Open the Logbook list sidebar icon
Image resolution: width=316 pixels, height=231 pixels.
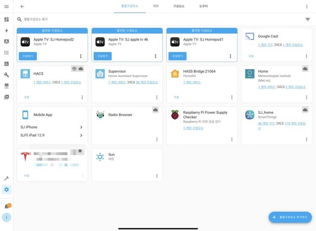pos(7,53)
